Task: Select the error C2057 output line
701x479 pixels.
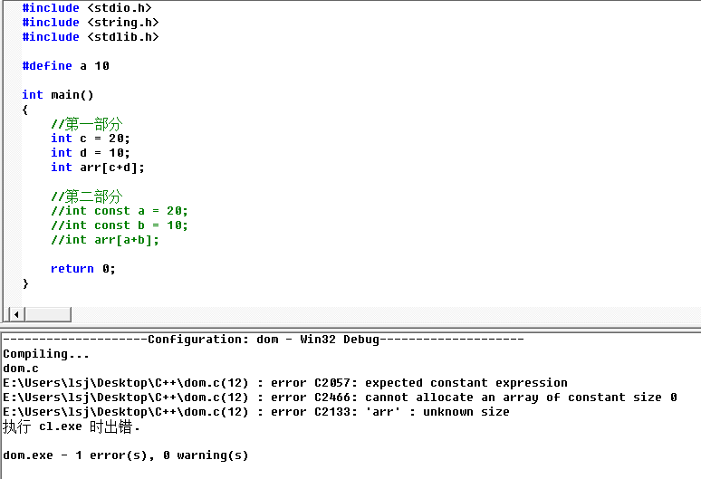Action: [x=285, y=383]
